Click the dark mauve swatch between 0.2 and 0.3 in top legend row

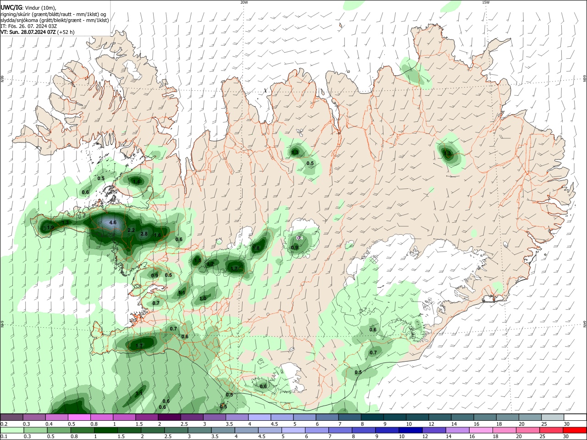pyautogui.click(x=11, y=418)
